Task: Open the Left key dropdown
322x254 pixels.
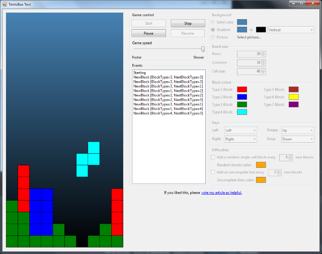Action: [x=240, y=131]
